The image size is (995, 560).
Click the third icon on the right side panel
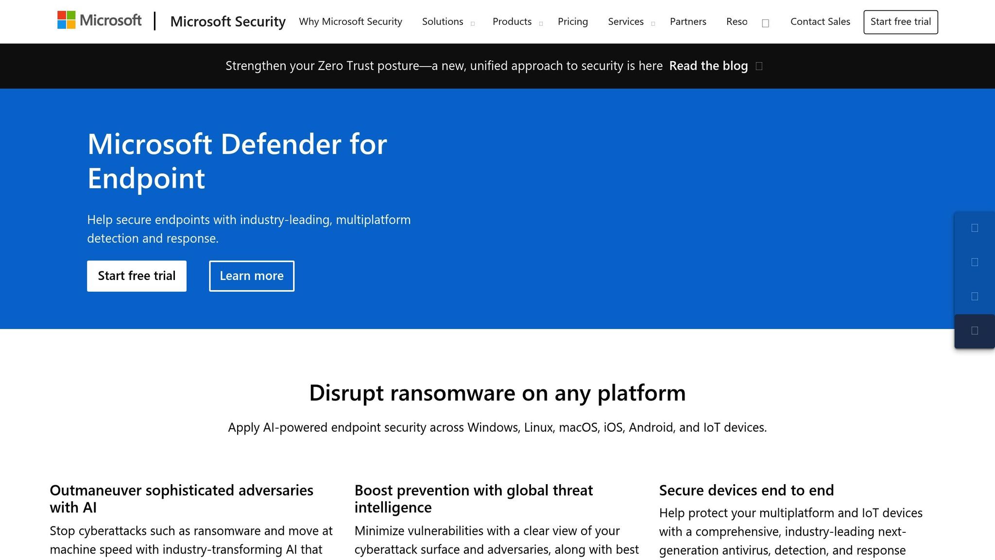(974, 297)
